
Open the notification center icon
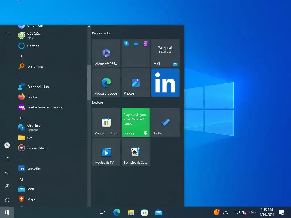coord(282,212)
